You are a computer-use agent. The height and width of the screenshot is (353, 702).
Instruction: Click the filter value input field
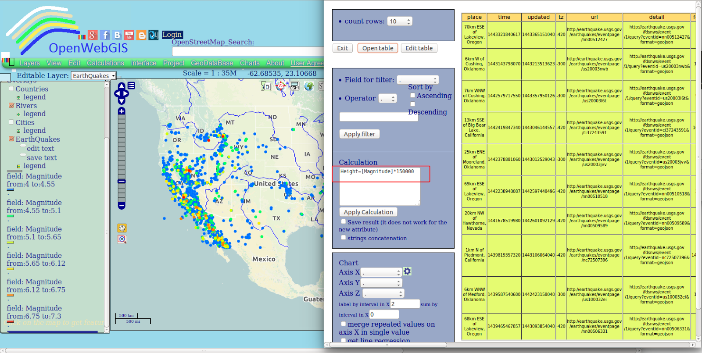(x=379, y=117)
